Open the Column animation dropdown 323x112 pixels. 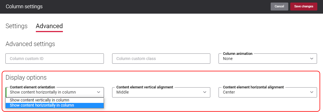click(268, 59)
